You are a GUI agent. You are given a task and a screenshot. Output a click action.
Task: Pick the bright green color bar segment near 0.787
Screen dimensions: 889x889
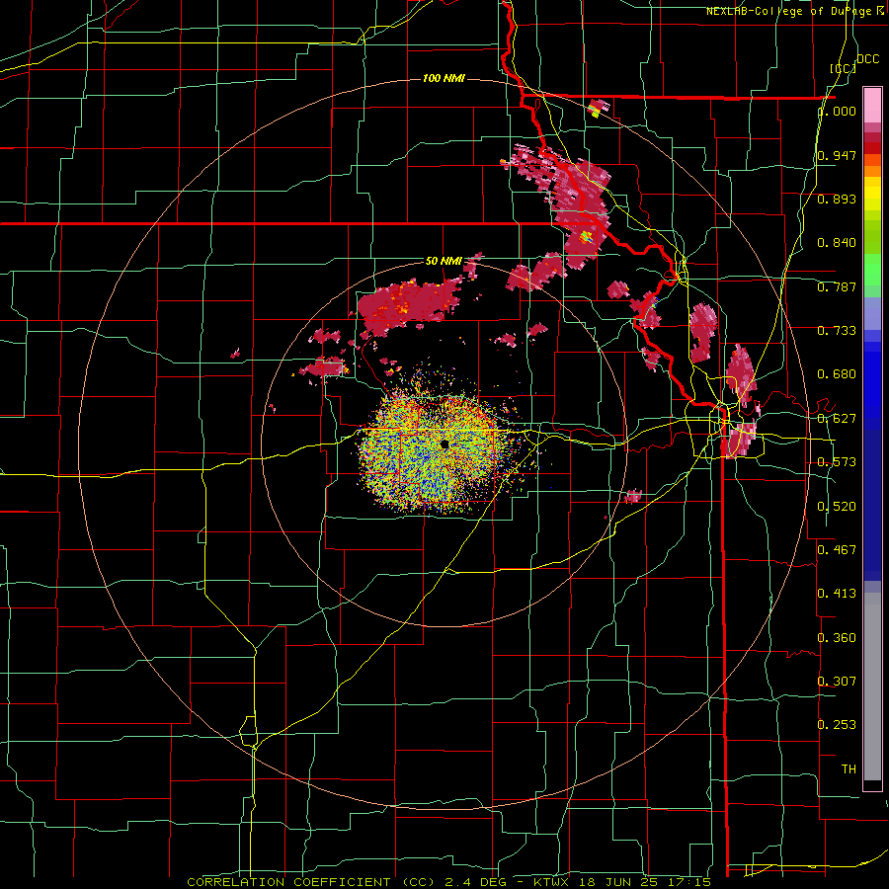click(872, 273)
